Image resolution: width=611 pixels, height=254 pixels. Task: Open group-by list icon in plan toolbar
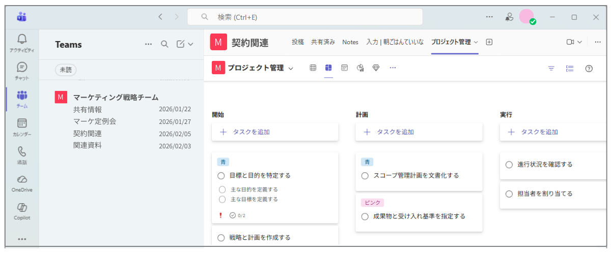coord(570,68)
